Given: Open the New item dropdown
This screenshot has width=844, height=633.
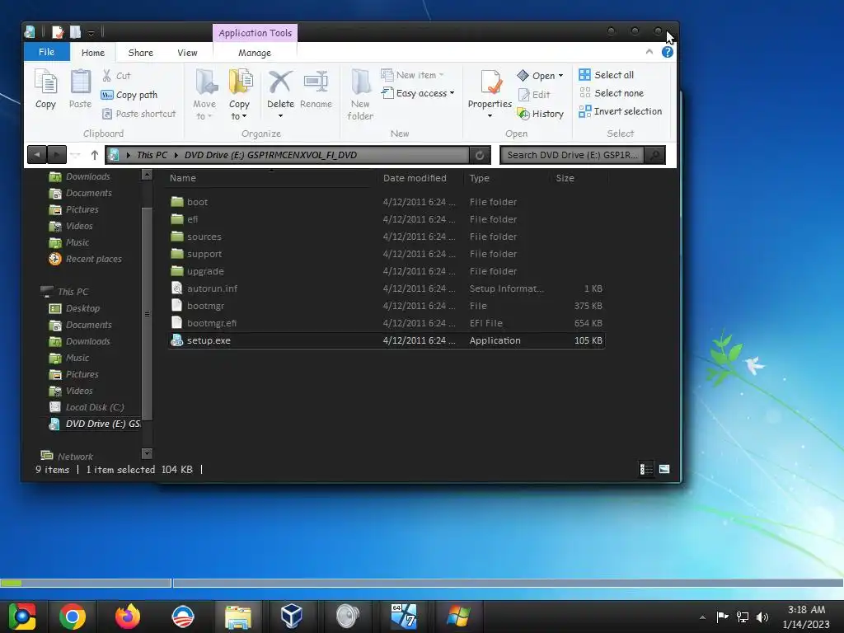Looking at the screenshot, I should coord(412,75).
